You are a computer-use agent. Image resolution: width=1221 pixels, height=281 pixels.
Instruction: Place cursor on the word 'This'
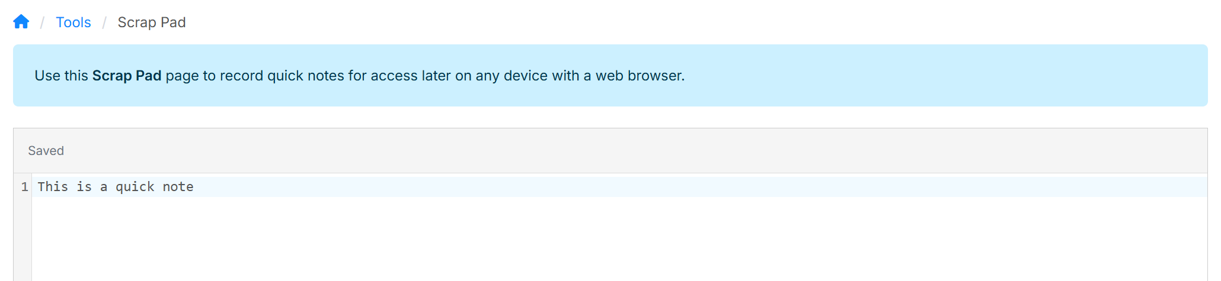pyautogui.click(x=53, y=187)
